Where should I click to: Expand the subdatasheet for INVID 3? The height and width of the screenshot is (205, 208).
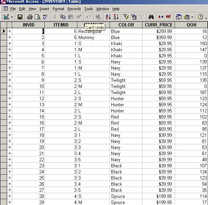tap(10, 43)
